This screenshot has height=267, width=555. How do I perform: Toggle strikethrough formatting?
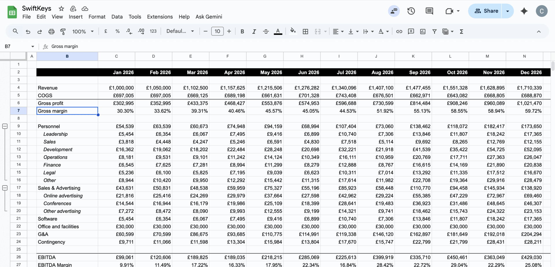(266, 31)
